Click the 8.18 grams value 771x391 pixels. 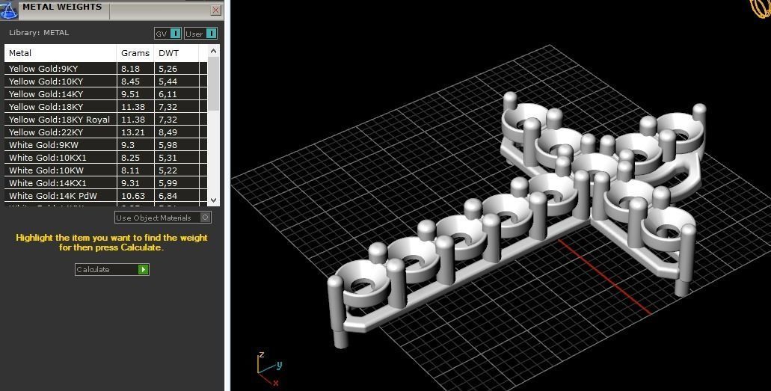(x=130, y=69)
